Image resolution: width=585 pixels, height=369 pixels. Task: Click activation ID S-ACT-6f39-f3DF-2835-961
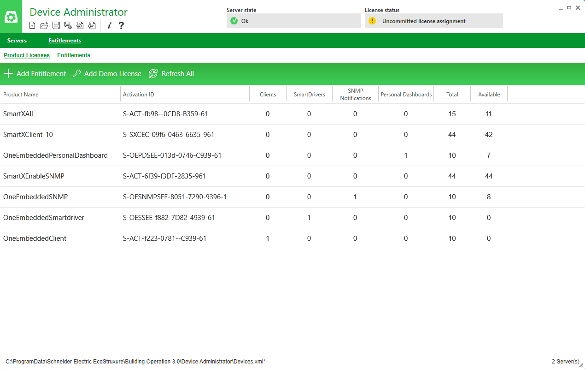click(164, 176)
